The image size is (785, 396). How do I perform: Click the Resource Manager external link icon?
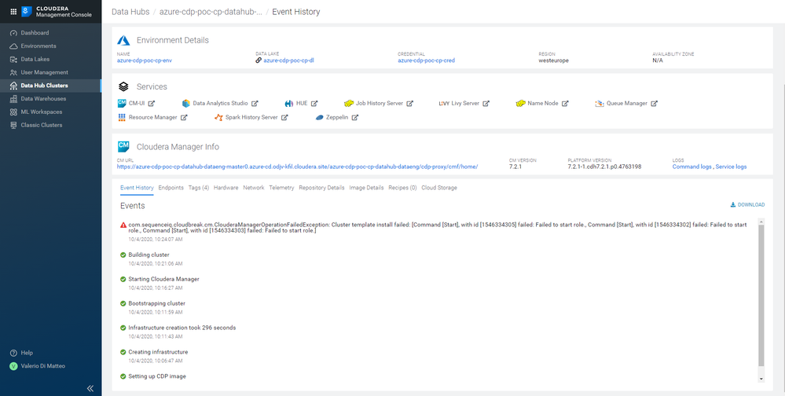click(x=184, y=118)
